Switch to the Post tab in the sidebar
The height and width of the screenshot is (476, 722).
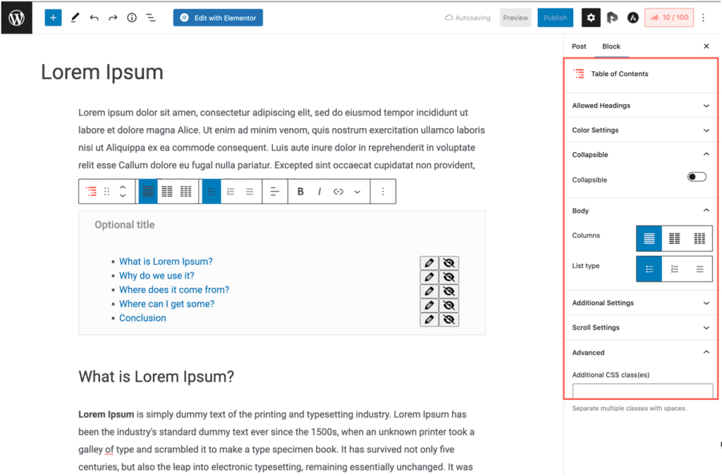[x=578, y=46]
